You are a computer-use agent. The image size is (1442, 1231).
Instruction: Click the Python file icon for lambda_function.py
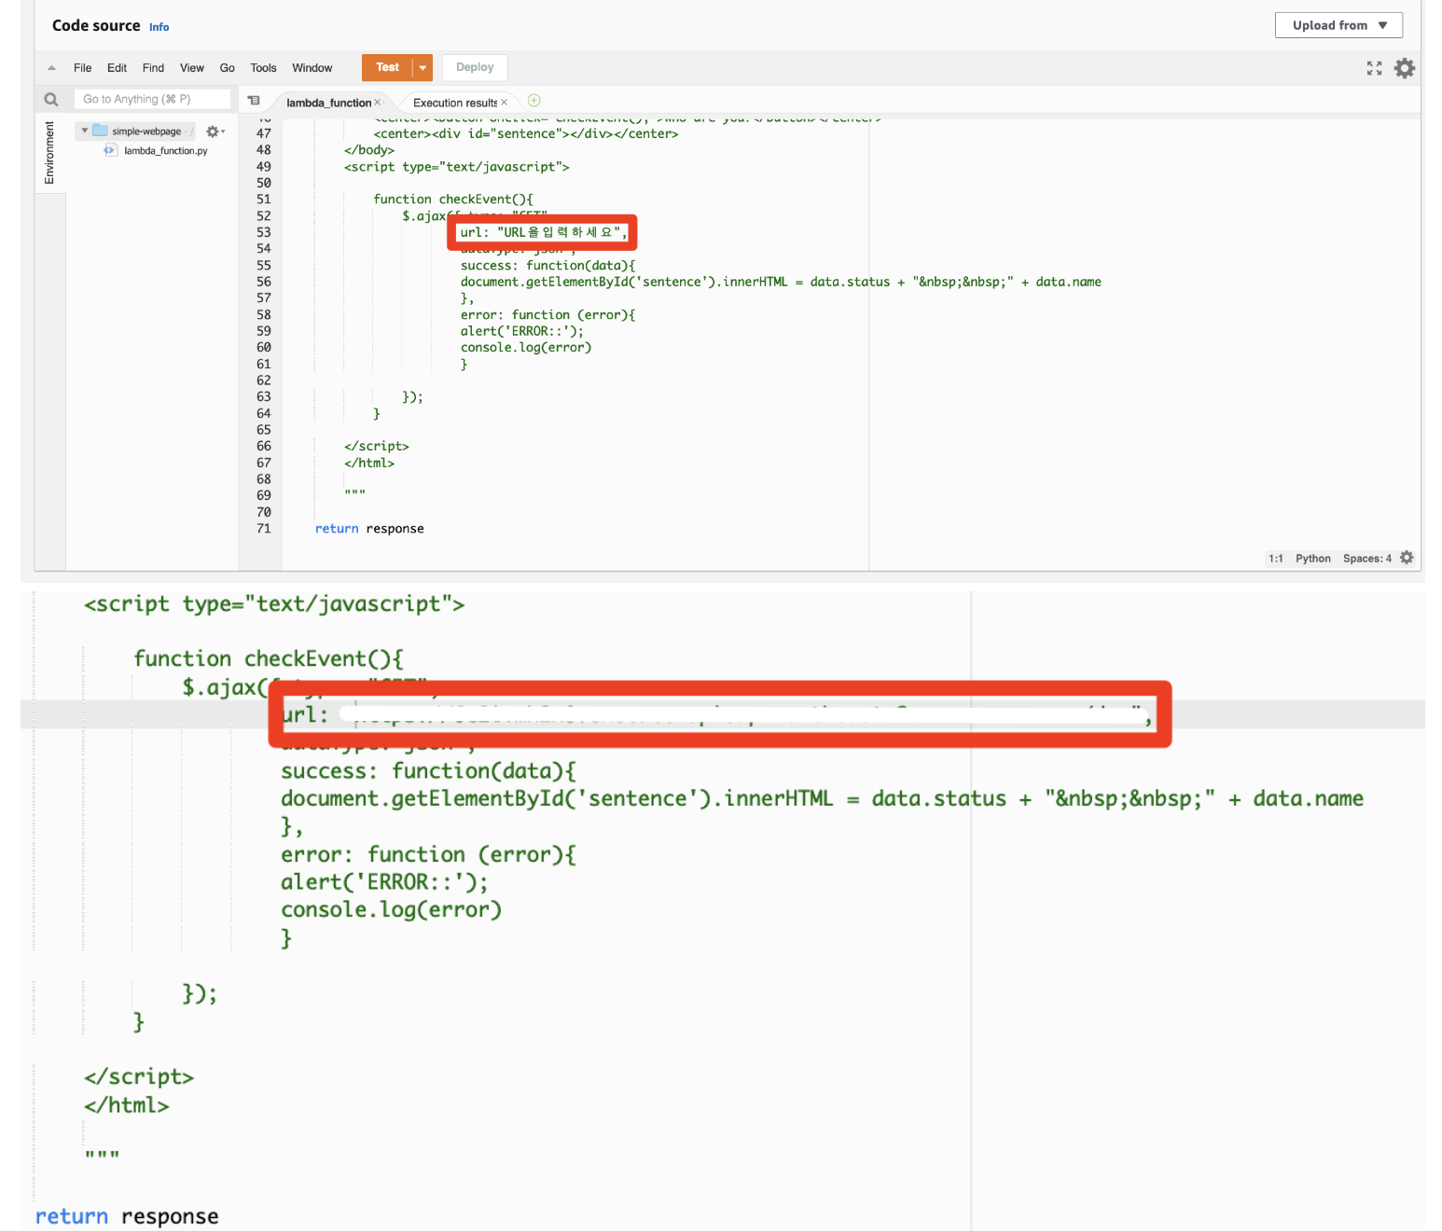click(110, 150)
